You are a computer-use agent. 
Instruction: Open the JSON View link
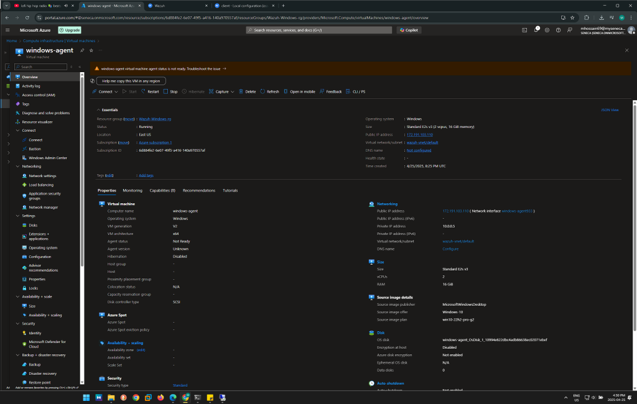[610, 110]
